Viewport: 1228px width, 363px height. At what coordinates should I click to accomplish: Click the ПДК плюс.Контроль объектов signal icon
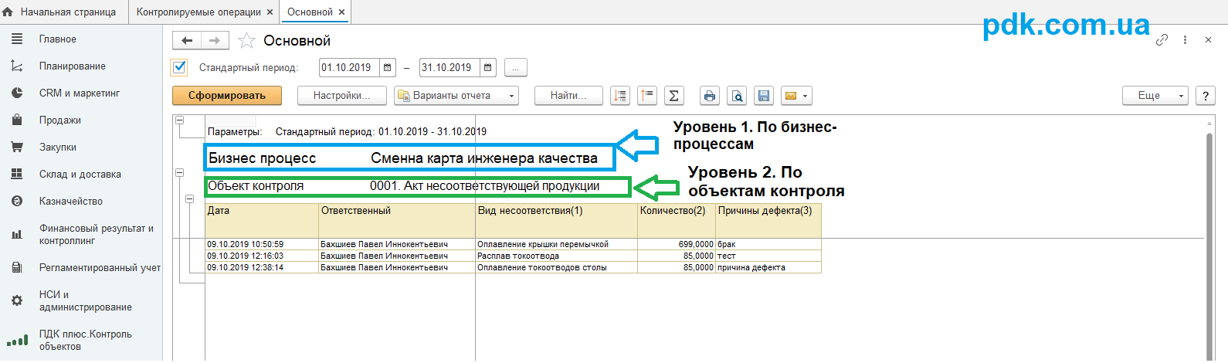(x=17, y=340)
